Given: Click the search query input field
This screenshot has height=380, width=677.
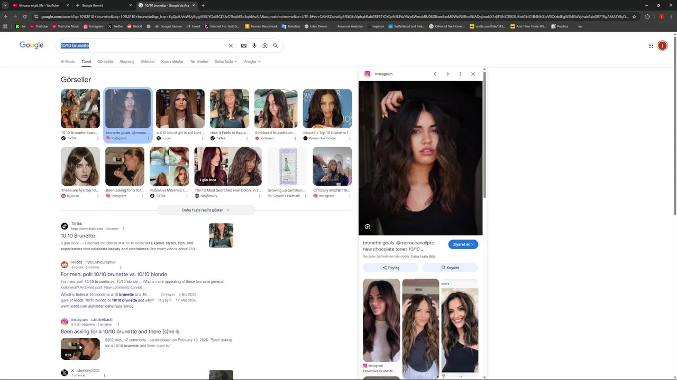Looking at the screenshot, I should tap(143, 45).
